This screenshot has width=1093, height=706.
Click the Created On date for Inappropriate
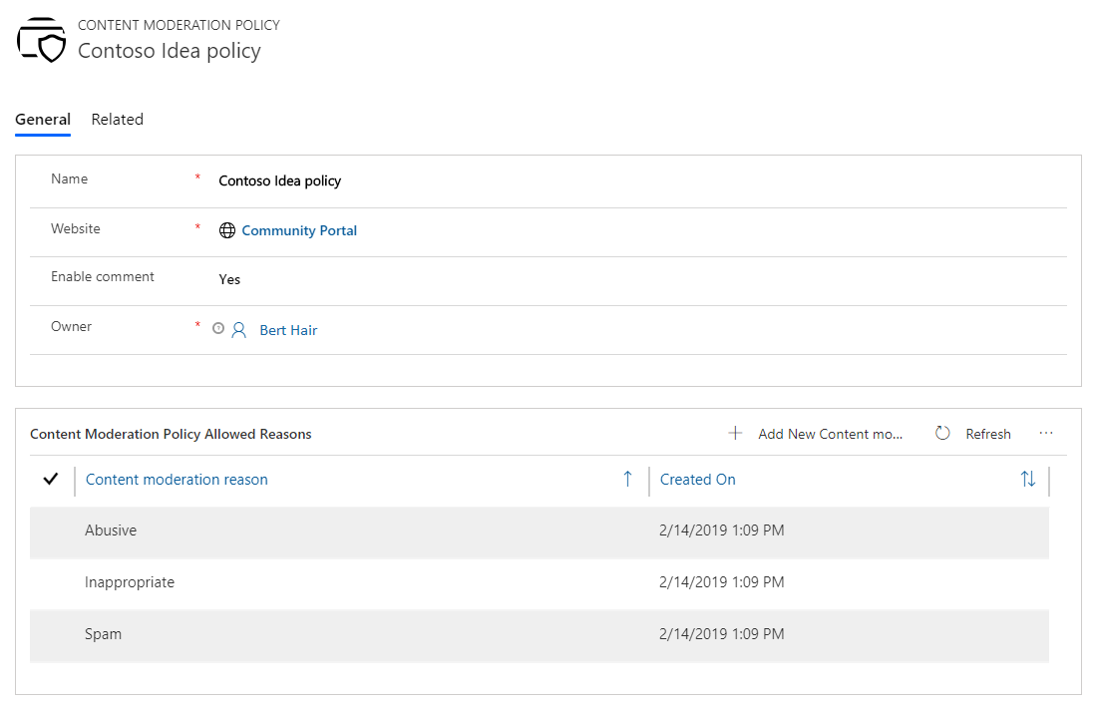(x=721, y=582)
